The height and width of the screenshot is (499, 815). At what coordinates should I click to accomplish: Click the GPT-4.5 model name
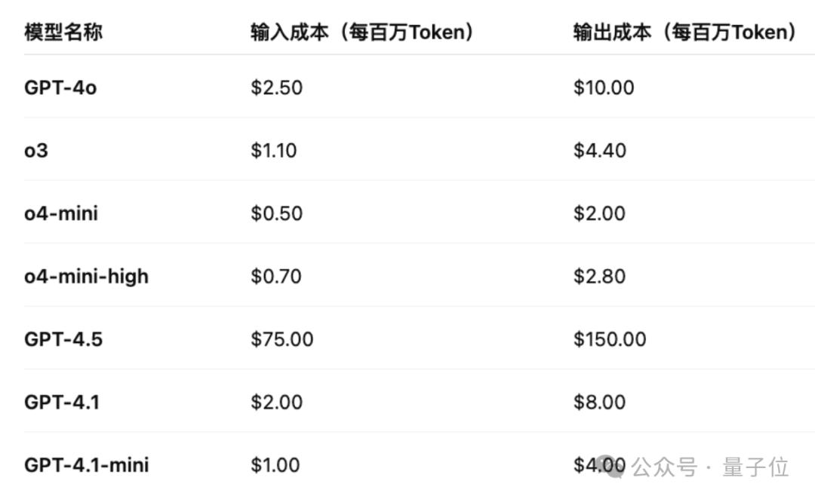(x=63, y=339)
